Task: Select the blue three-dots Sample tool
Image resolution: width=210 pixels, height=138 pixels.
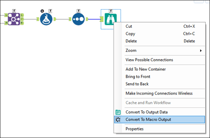Action: pos(78,19)
